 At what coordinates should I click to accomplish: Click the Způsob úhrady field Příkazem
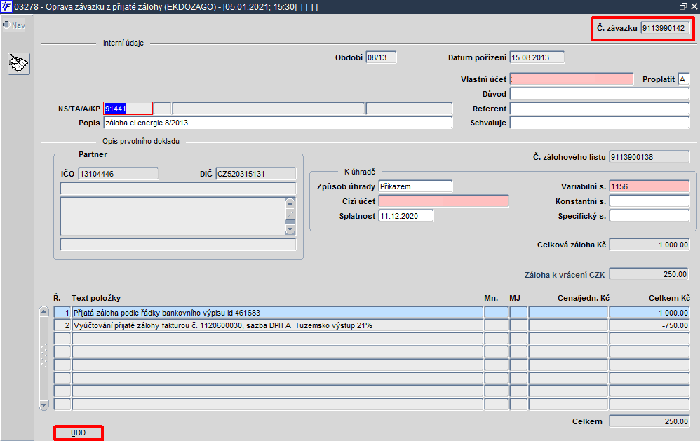[415, 186]
